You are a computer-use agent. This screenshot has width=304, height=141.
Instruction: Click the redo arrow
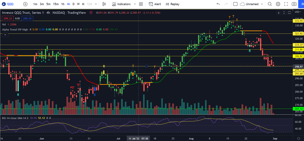click(x=226, y=4)
